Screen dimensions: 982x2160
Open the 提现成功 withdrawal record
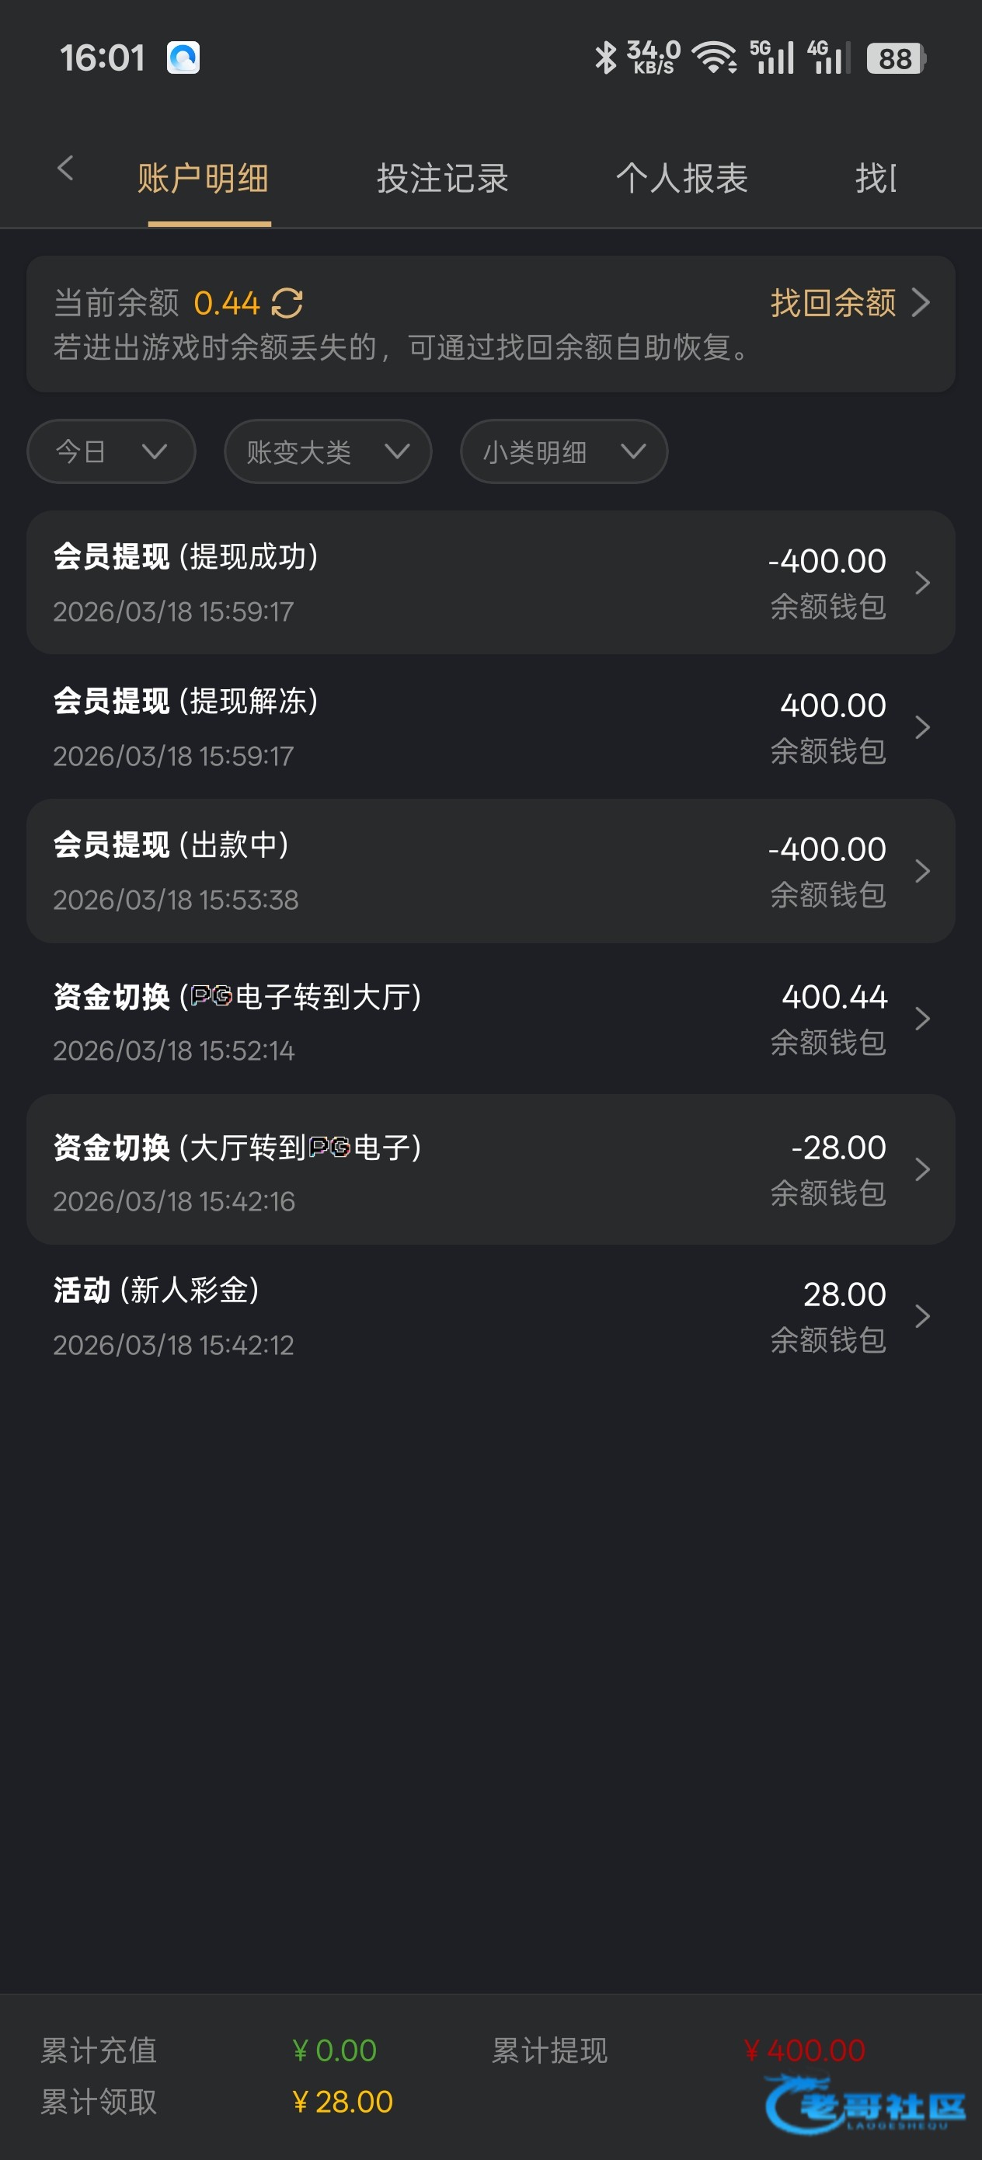click(490, 583)
